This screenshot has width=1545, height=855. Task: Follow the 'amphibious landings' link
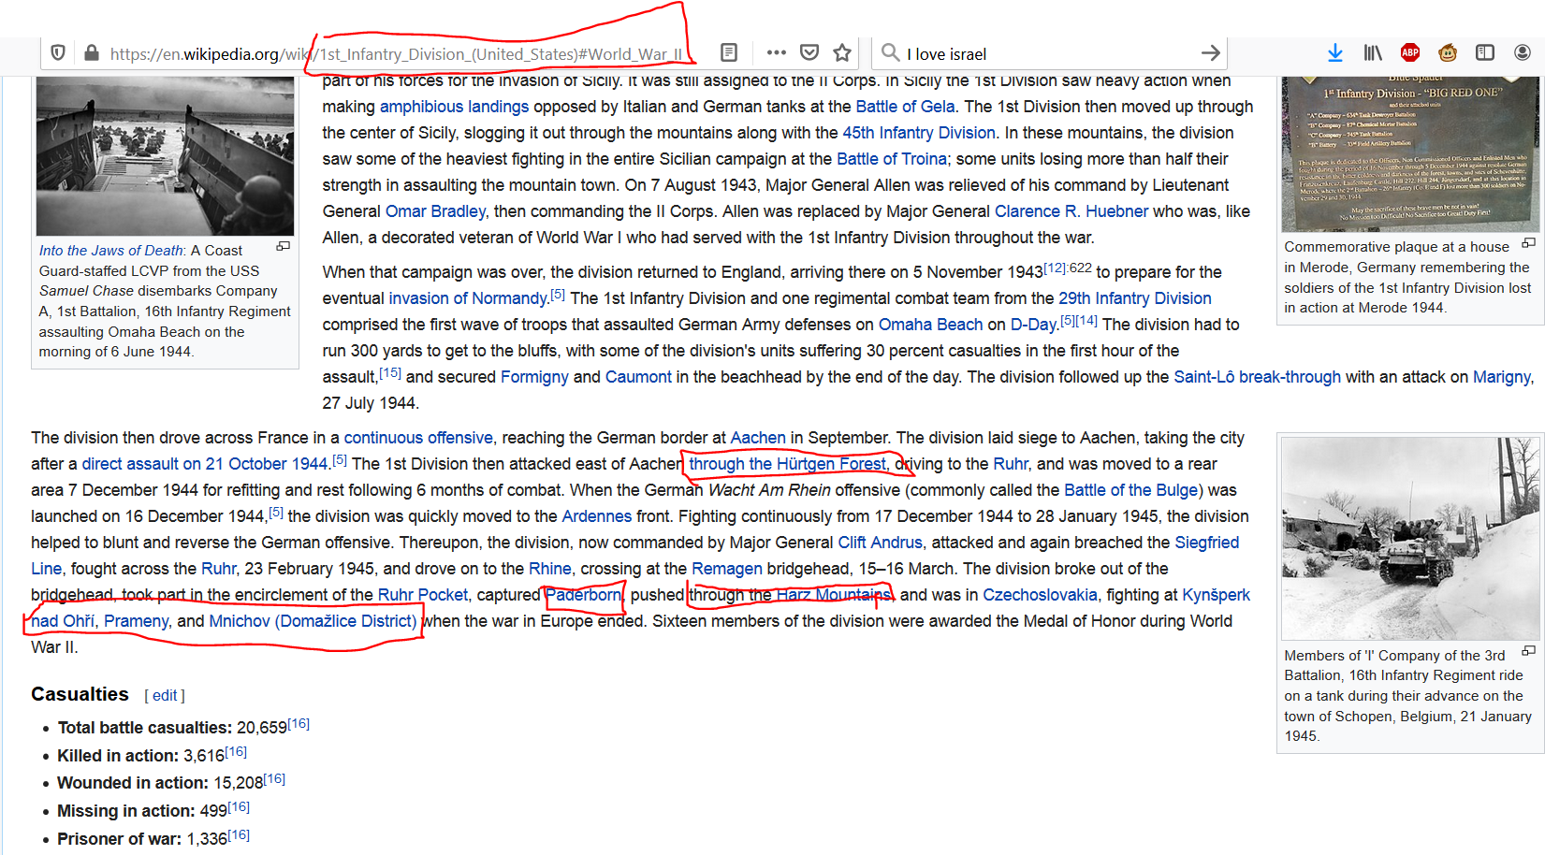pos(454,107)
